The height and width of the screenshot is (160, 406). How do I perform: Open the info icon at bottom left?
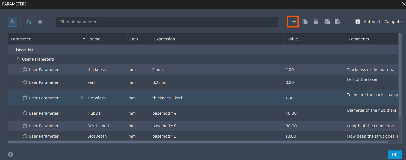[11, 155]
